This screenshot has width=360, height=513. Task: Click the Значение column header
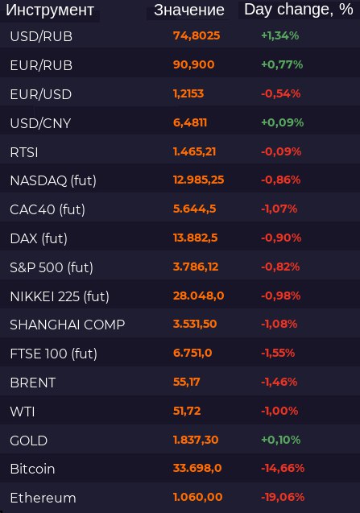[189, 10]
